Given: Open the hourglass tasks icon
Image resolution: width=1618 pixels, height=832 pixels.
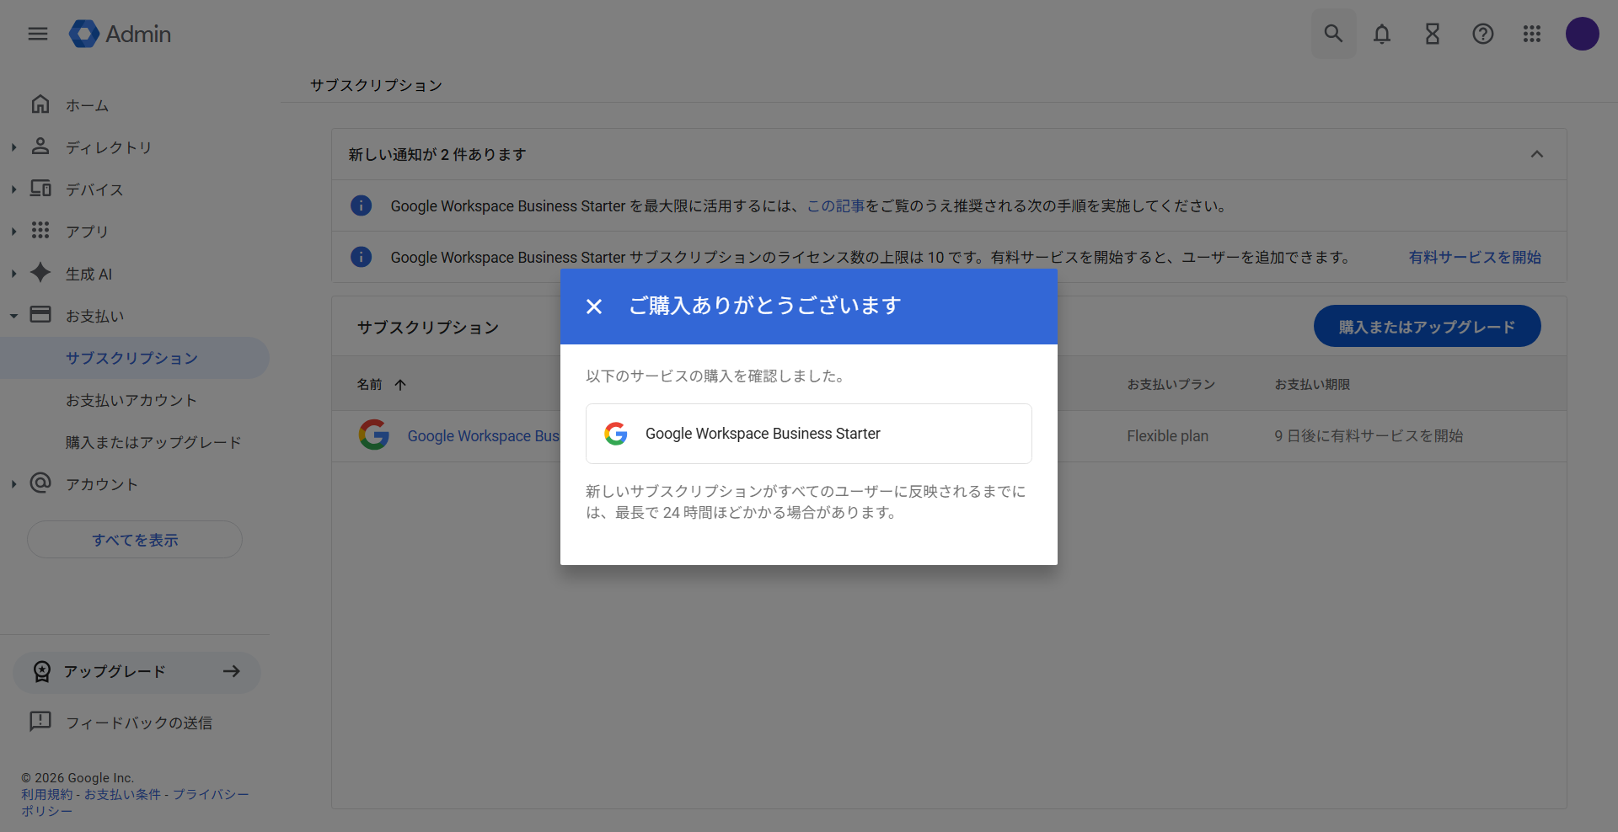Looking at the screenshot, I should [1433, 34].
